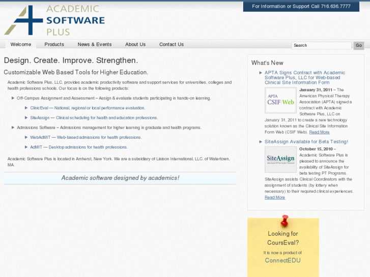
Task: Click the arrow bullet beside the SiteAssign headline
Action: pyautogui.click(x=261, y=142)
